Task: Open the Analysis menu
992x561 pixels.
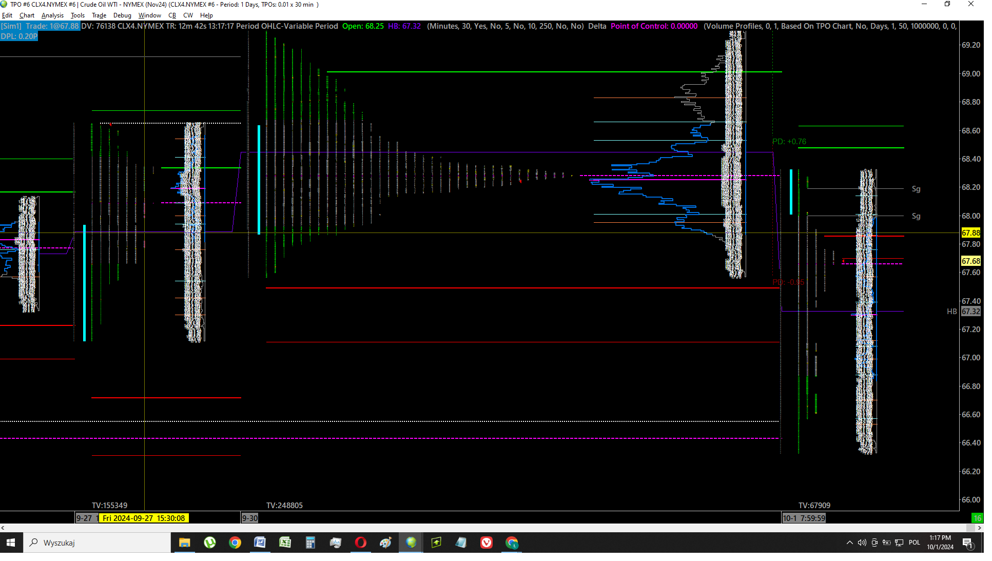Action: (52, 15)
